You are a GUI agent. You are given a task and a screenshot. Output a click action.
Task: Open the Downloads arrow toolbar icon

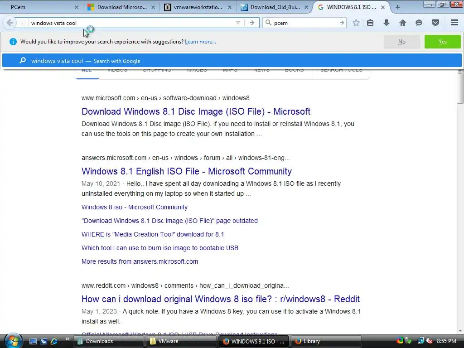[386, 23]
